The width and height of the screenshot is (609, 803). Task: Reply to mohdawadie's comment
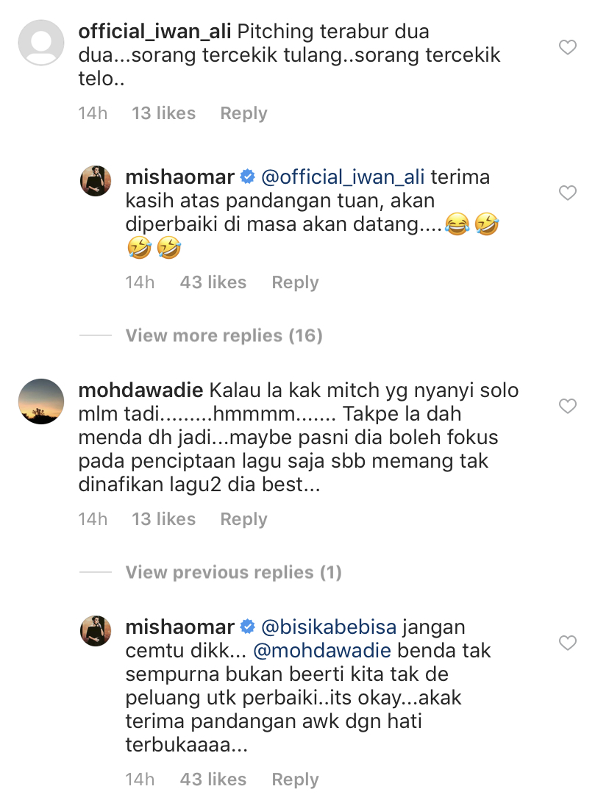[243, 519]
